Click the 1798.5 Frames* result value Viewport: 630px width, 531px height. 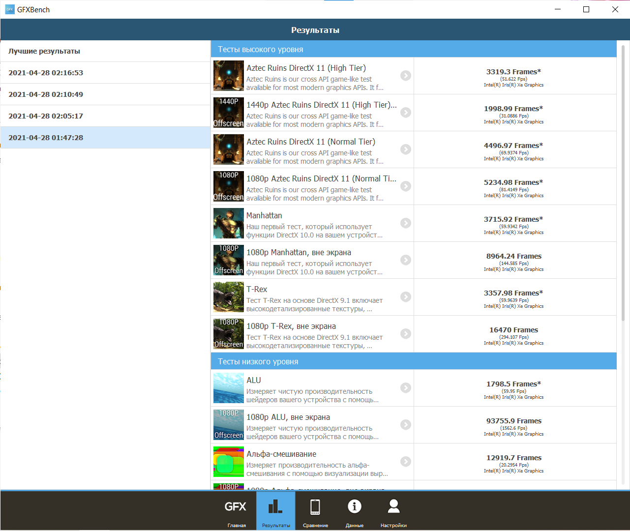513,384
